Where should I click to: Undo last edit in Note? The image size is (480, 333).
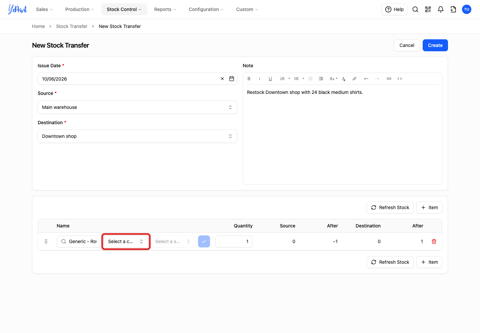[366, 79]
